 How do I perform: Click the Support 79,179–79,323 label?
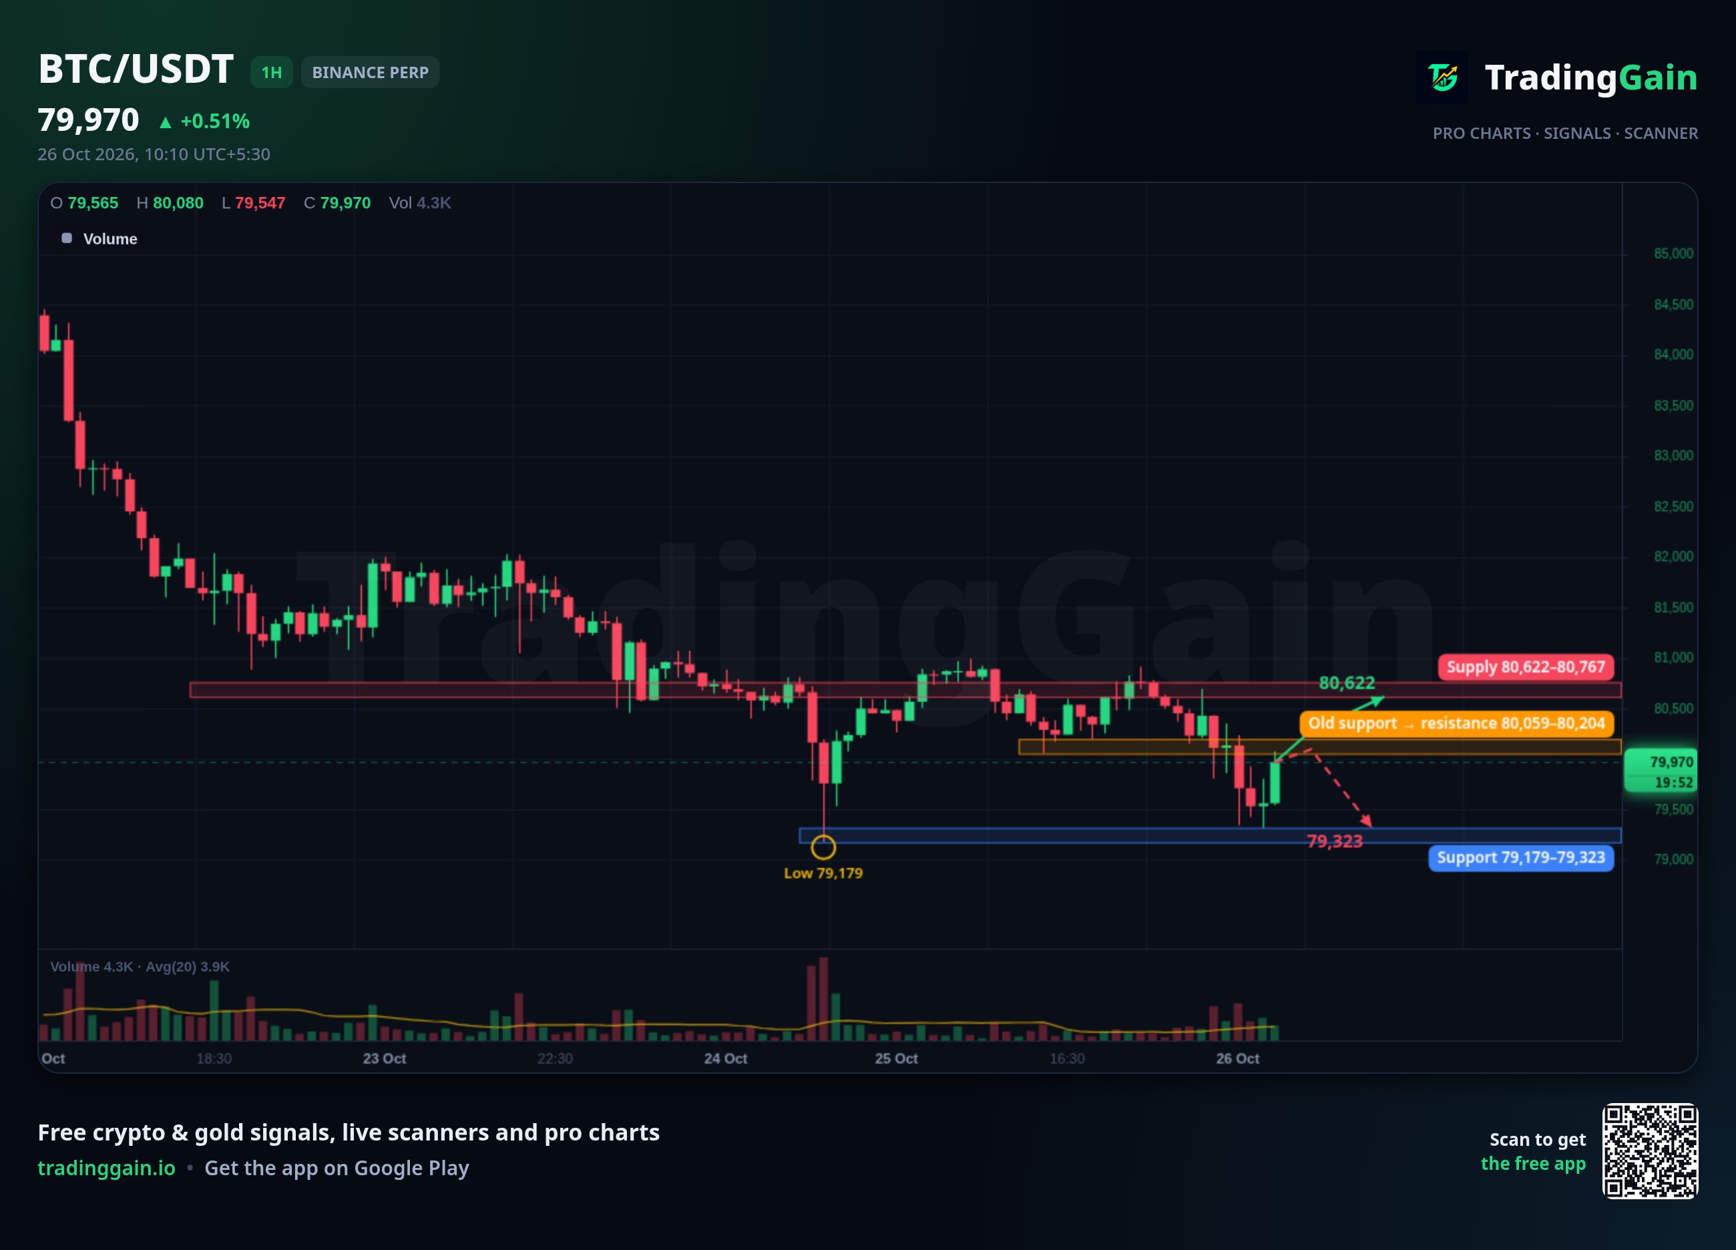[1521, 857]
